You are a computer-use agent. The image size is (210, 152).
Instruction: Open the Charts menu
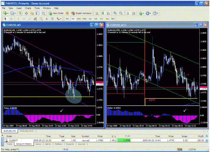pos(28,8)
